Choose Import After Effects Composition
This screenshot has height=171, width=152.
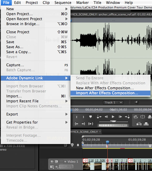click(x=110, y=93)
